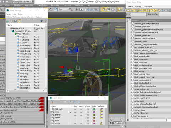Toggle Render teapot for exterior layer
The image size is (171, 128).
point(88,115)
